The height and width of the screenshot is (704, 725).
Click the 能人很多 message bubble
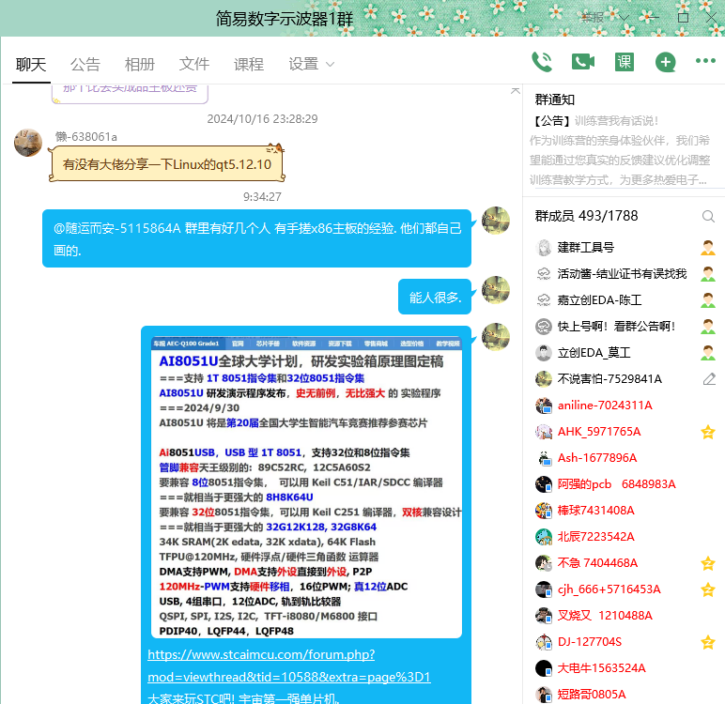click(x=435, y=297)
